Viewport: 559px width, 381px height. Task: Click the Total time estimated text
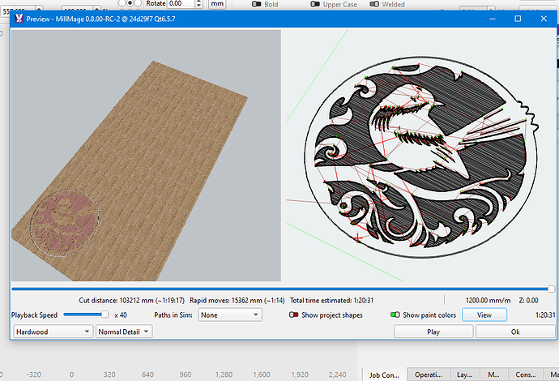point(331,301)
